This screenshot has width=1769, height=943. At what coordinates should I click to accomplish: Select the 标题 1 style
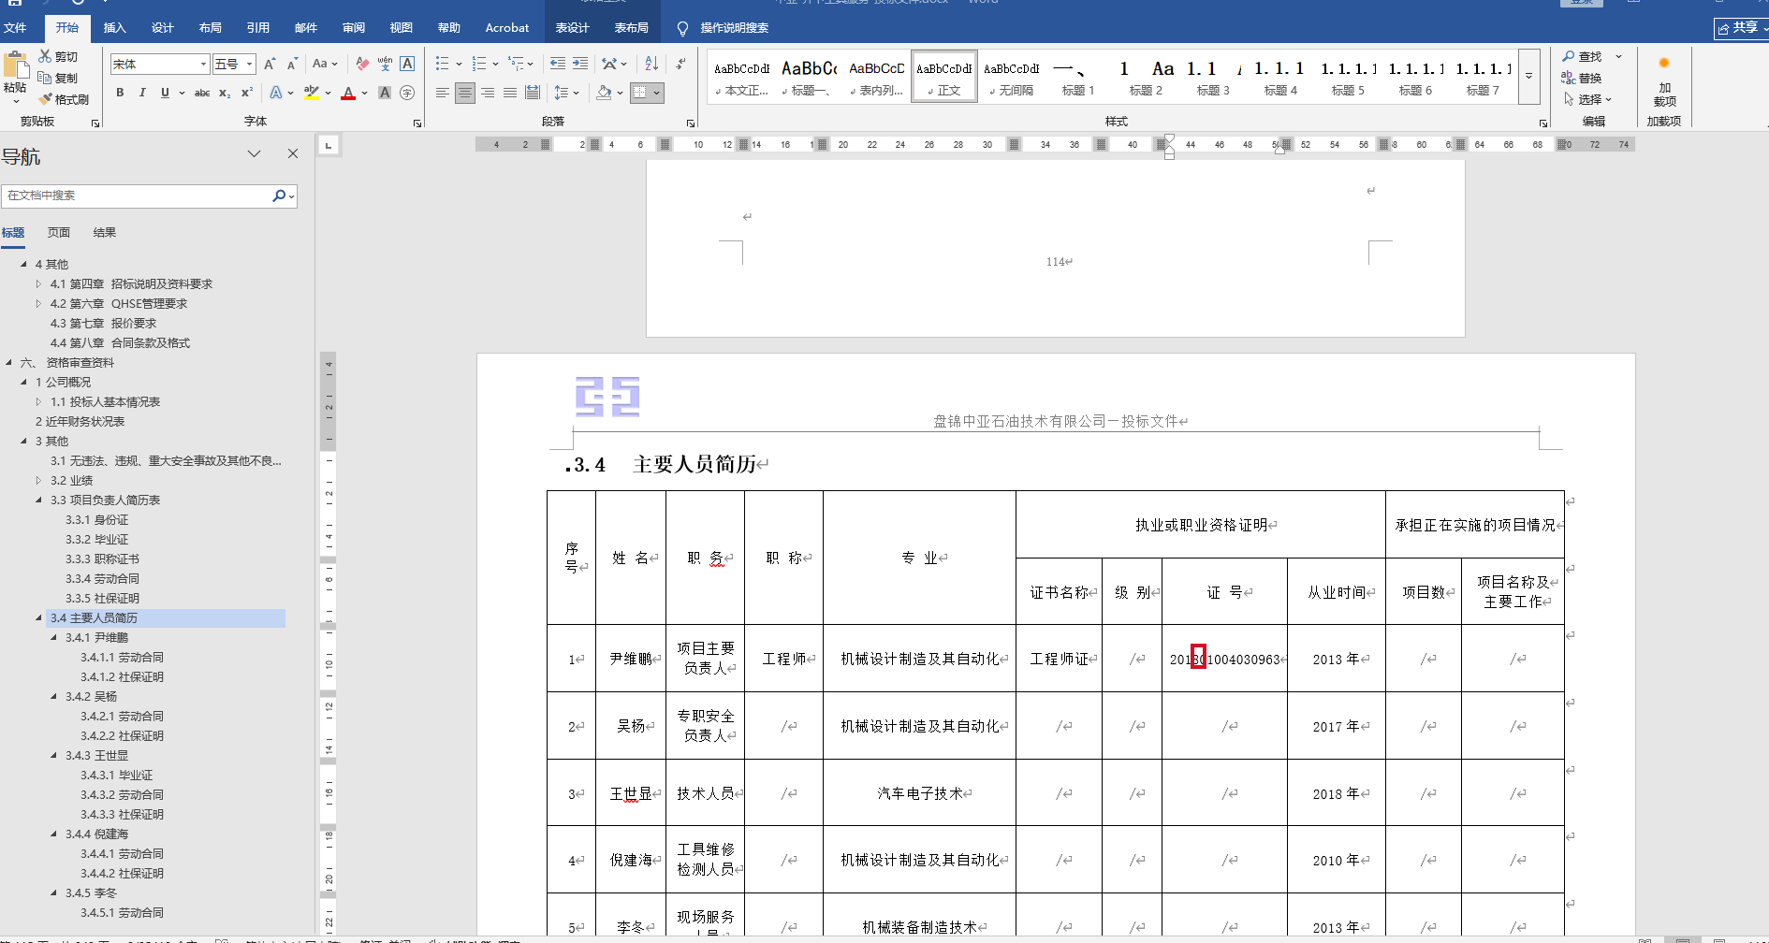coord(1078,75)
